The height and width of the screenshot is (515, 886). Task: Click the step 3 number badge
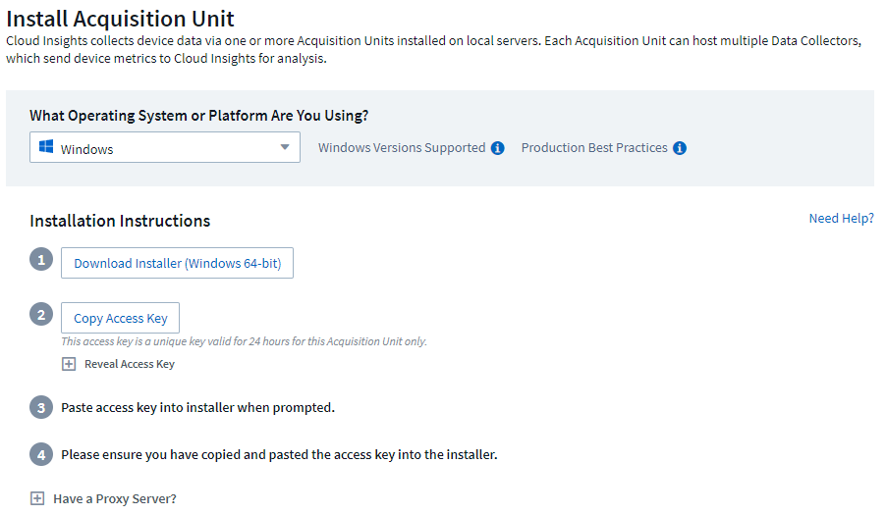40,407
